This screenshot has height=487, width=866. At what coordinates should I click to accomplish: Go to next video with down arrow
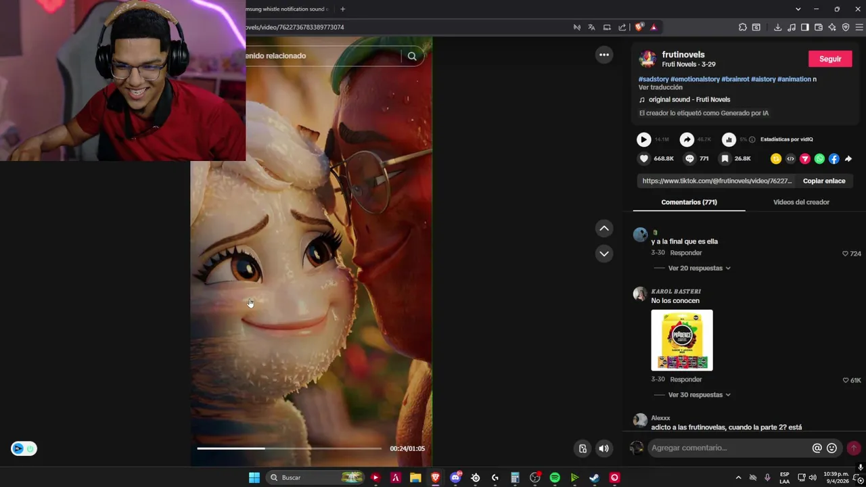click(604, 254)
